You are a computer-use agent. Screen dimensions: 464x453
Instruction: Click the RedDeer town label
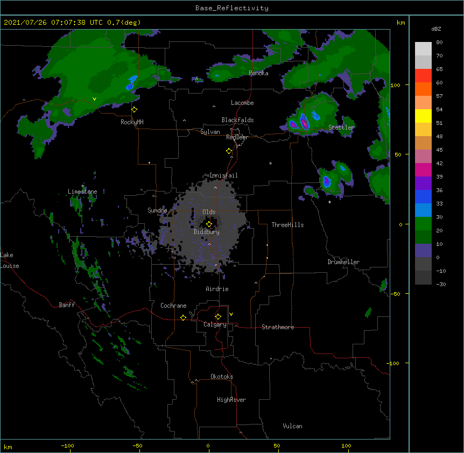pos(237,137)
